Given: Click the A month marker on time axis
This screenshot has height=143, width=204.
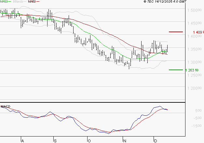Looking at the screenshot, I should 22,141.
